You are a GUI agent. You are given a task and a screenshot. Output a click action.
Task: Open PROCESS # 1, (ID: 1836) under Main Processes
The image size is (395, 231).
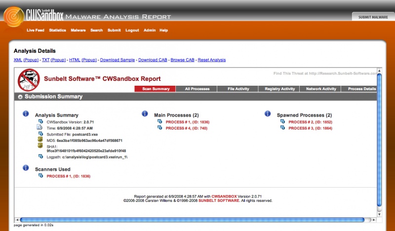click(188, 122)
